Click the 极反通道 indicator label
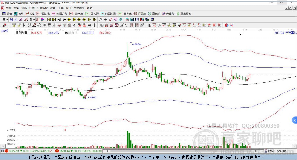Viewport: 297px width, 160px height. (x=21, y=33)
